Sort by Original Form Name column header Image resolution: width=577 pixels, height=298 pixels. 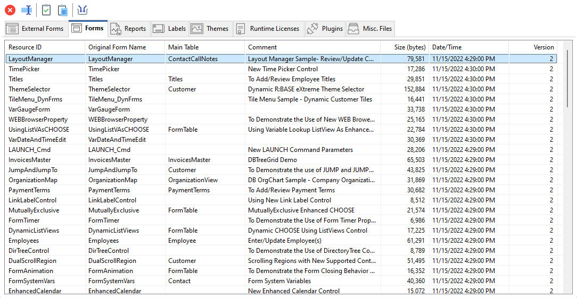(x=125, y=47)
